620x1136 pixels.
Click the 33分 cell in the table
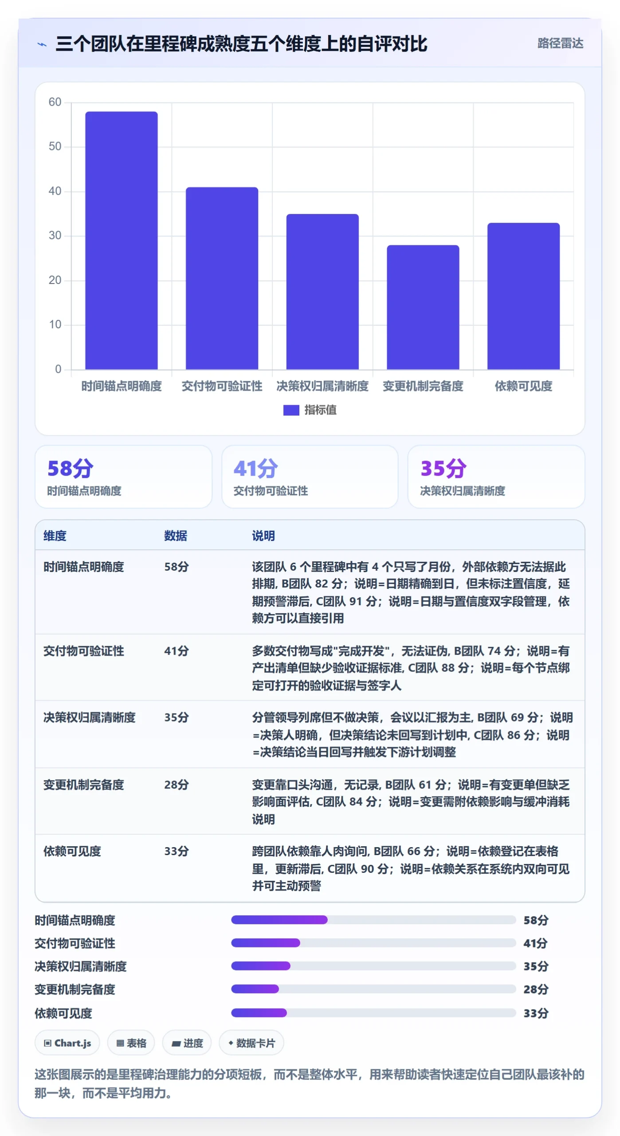click(x=177, y=851)
